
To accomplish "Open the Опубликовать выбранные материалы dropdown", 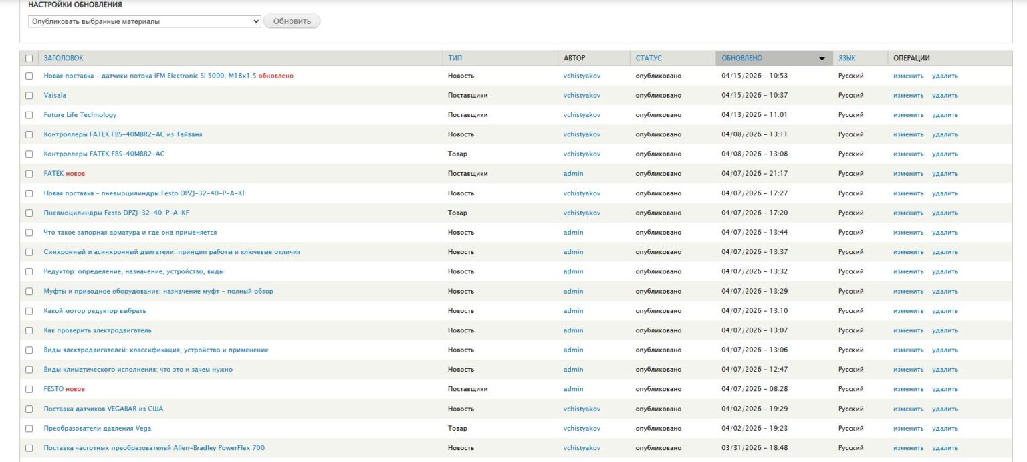I will tap(144, 21).
